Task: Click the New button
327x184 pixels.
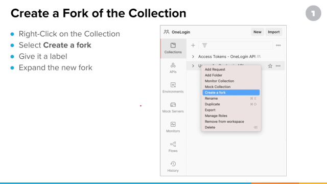Action: point(258,32)
